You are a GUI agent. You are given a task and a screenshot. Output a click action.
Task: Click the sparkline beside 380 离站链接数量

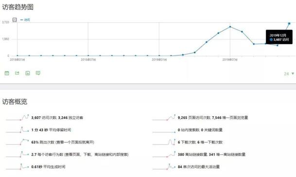[x=164, y=154]
